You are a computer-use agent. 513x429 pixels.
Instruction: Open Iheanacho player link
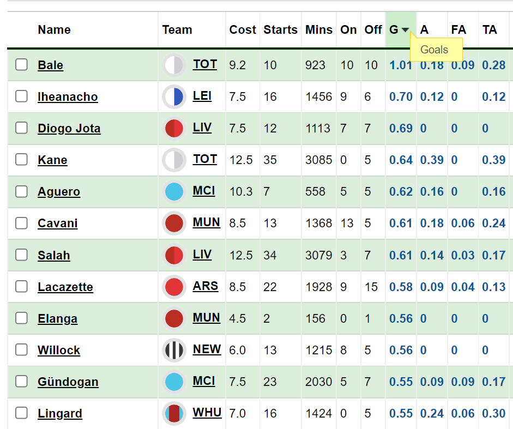click(68, 97)
